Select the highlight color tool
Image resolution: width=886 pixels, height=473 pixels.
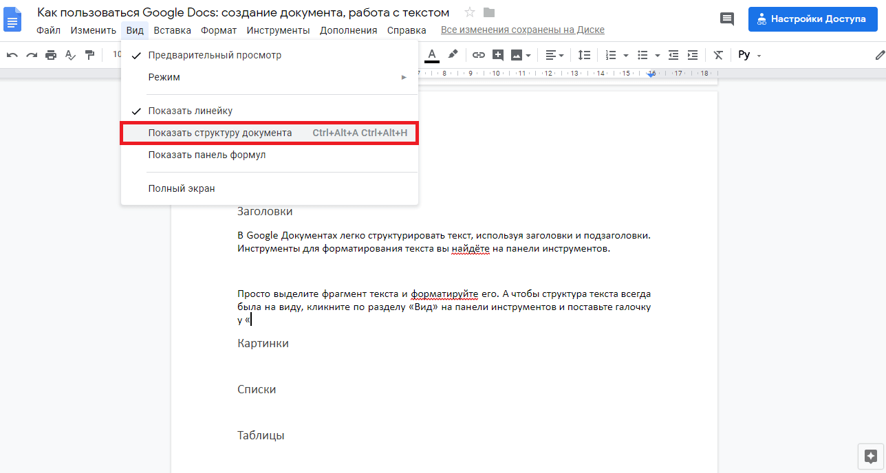click(x=453, y=54)
